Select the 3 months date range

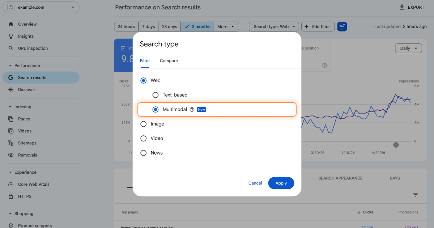point(197,26)
